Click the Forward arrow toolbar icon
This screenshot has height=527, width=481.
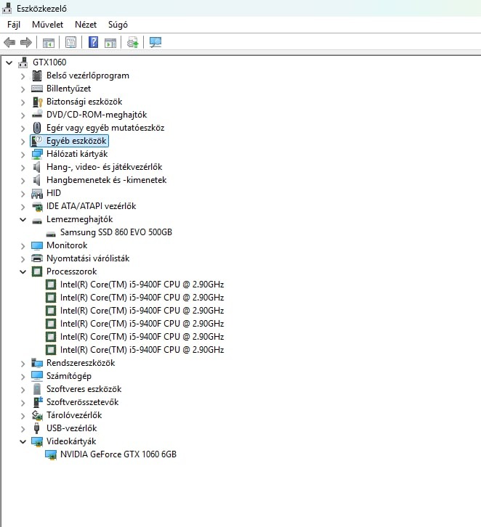pos(26,42)
